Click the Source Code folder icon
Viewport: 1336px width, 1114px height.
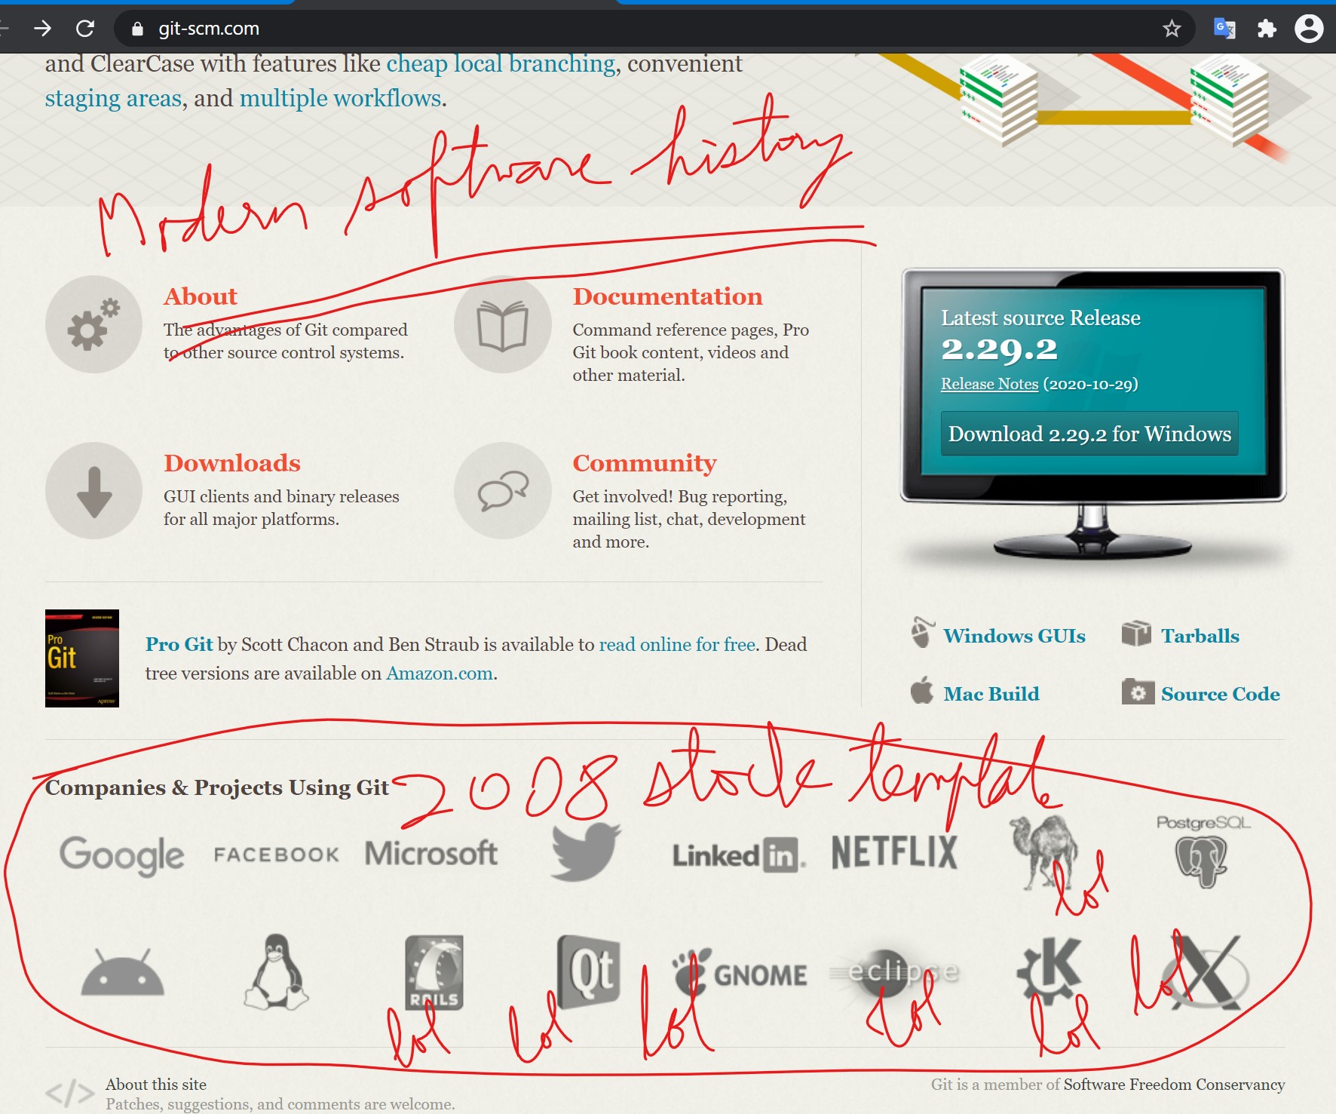(x=1138, y=692)
